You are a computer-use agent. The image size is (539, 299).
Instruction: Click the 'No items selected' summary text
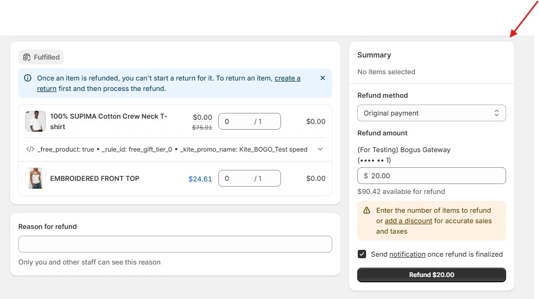[386, 72]
